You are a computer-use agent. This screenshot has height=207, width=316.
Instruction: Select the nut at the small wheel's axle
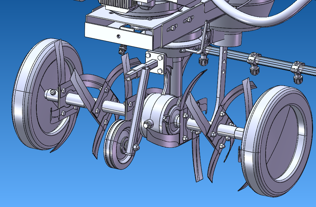(x=136, y=147)
